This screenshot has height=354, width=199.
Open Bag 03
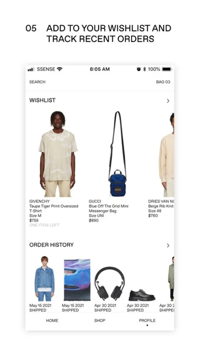click(x=163, y=82)
